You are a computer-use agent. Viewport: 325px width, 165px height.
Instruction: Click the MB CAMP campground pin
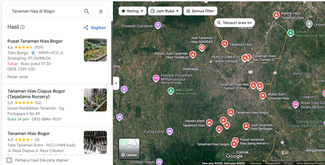pyautogui.click(x=171, y=91)
